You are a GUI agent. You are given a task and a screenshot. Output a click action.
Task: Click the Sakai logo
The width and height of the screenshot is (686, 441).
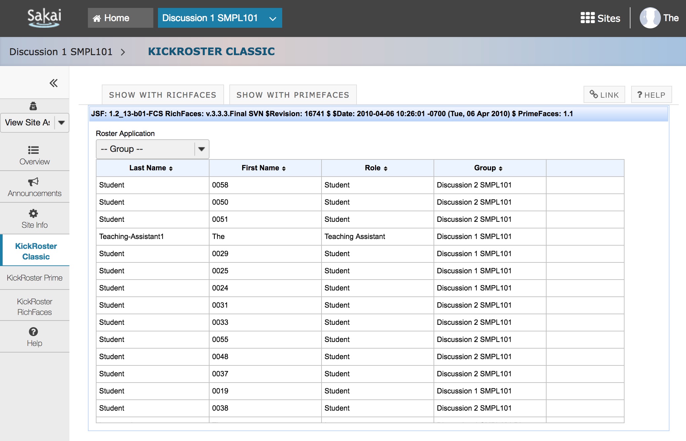[x=44, y=18]
